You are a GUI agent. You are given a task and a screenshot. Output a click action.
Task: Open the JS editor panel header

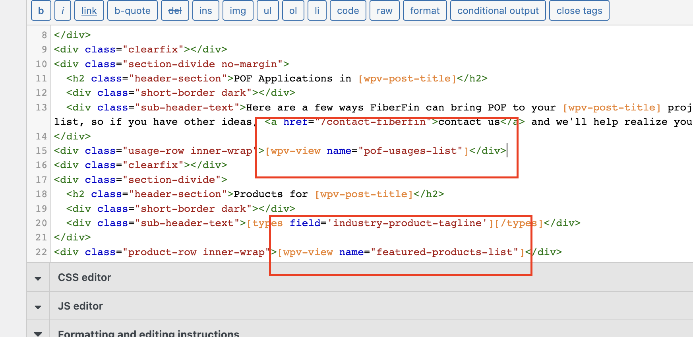point(360,306)
